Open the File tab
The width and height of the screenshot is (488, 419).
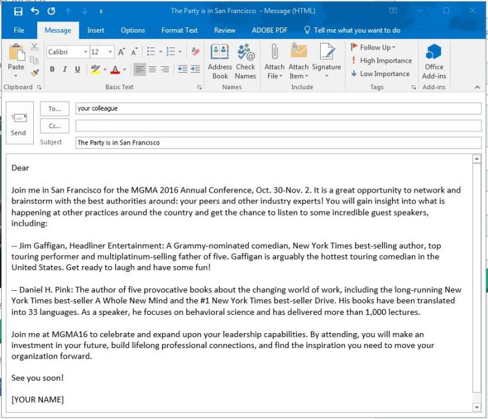click(19, 30)
